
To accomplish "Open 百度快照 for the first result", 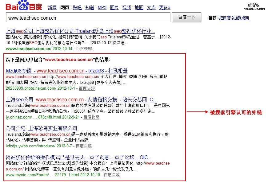I will [84, 49].
